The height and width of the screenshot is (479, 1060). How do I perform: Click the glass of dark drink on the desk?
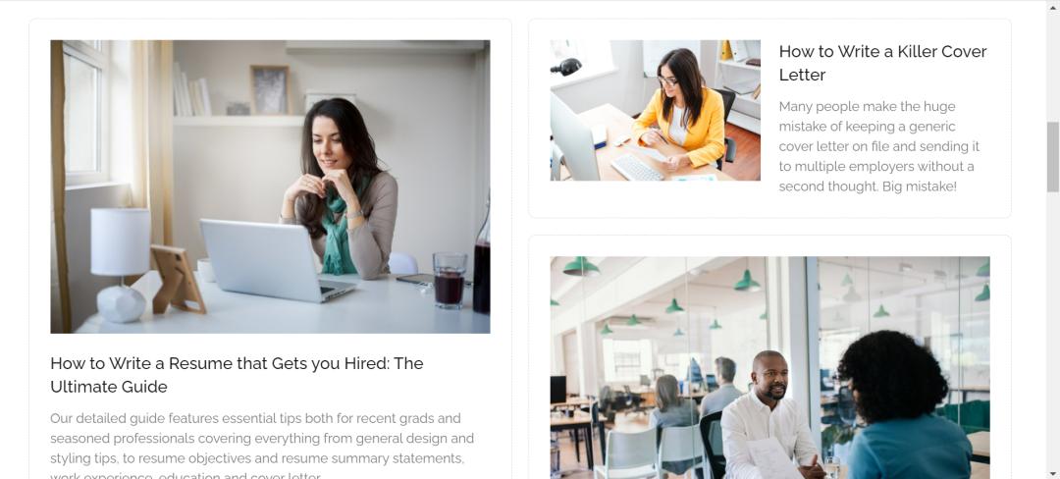coord(450,281)
